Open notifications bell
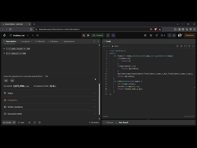 click(x=157, y=35)
